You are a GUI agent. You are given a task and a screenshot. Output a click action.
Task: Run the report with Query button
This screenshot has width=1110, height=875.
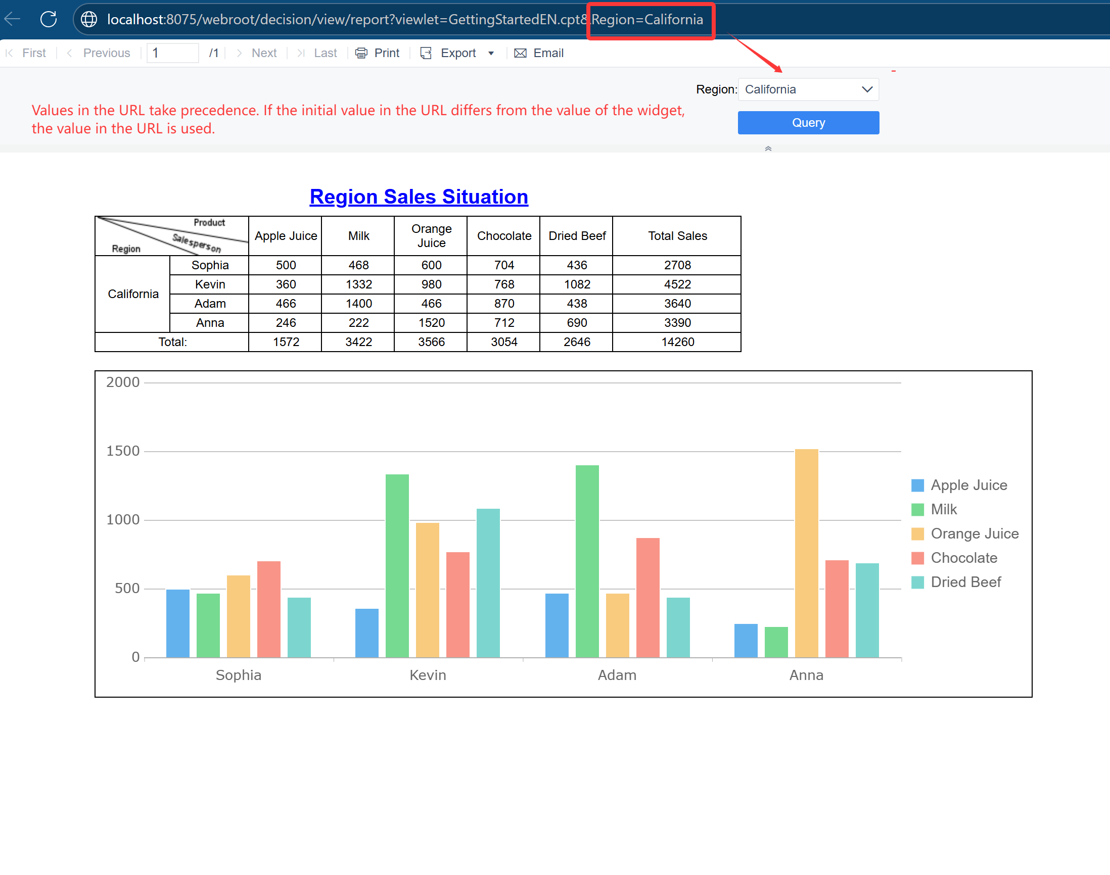pyautogui.click(x=808, y=123)
